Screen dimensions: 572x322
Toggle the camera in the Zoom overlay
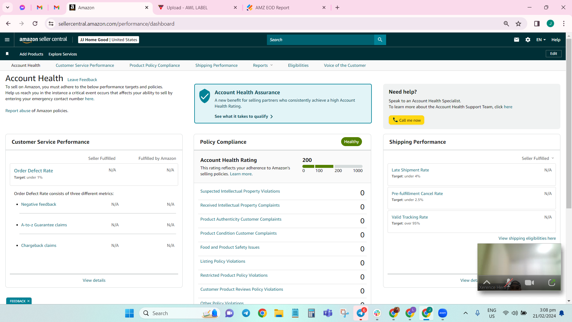click(x=529, y=282)
